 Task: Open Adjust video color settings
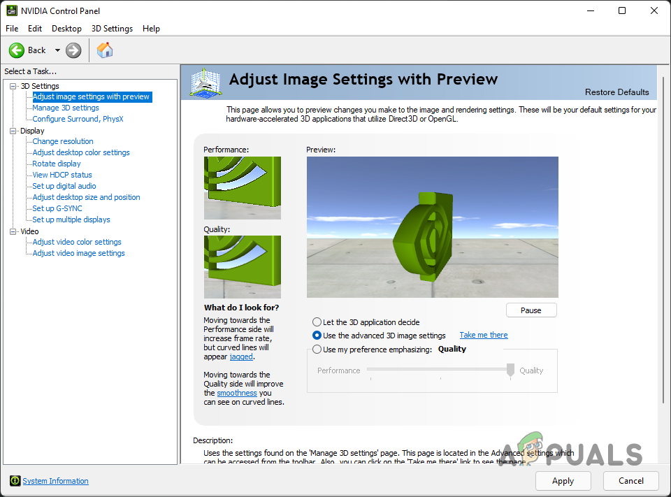(77, 242)
